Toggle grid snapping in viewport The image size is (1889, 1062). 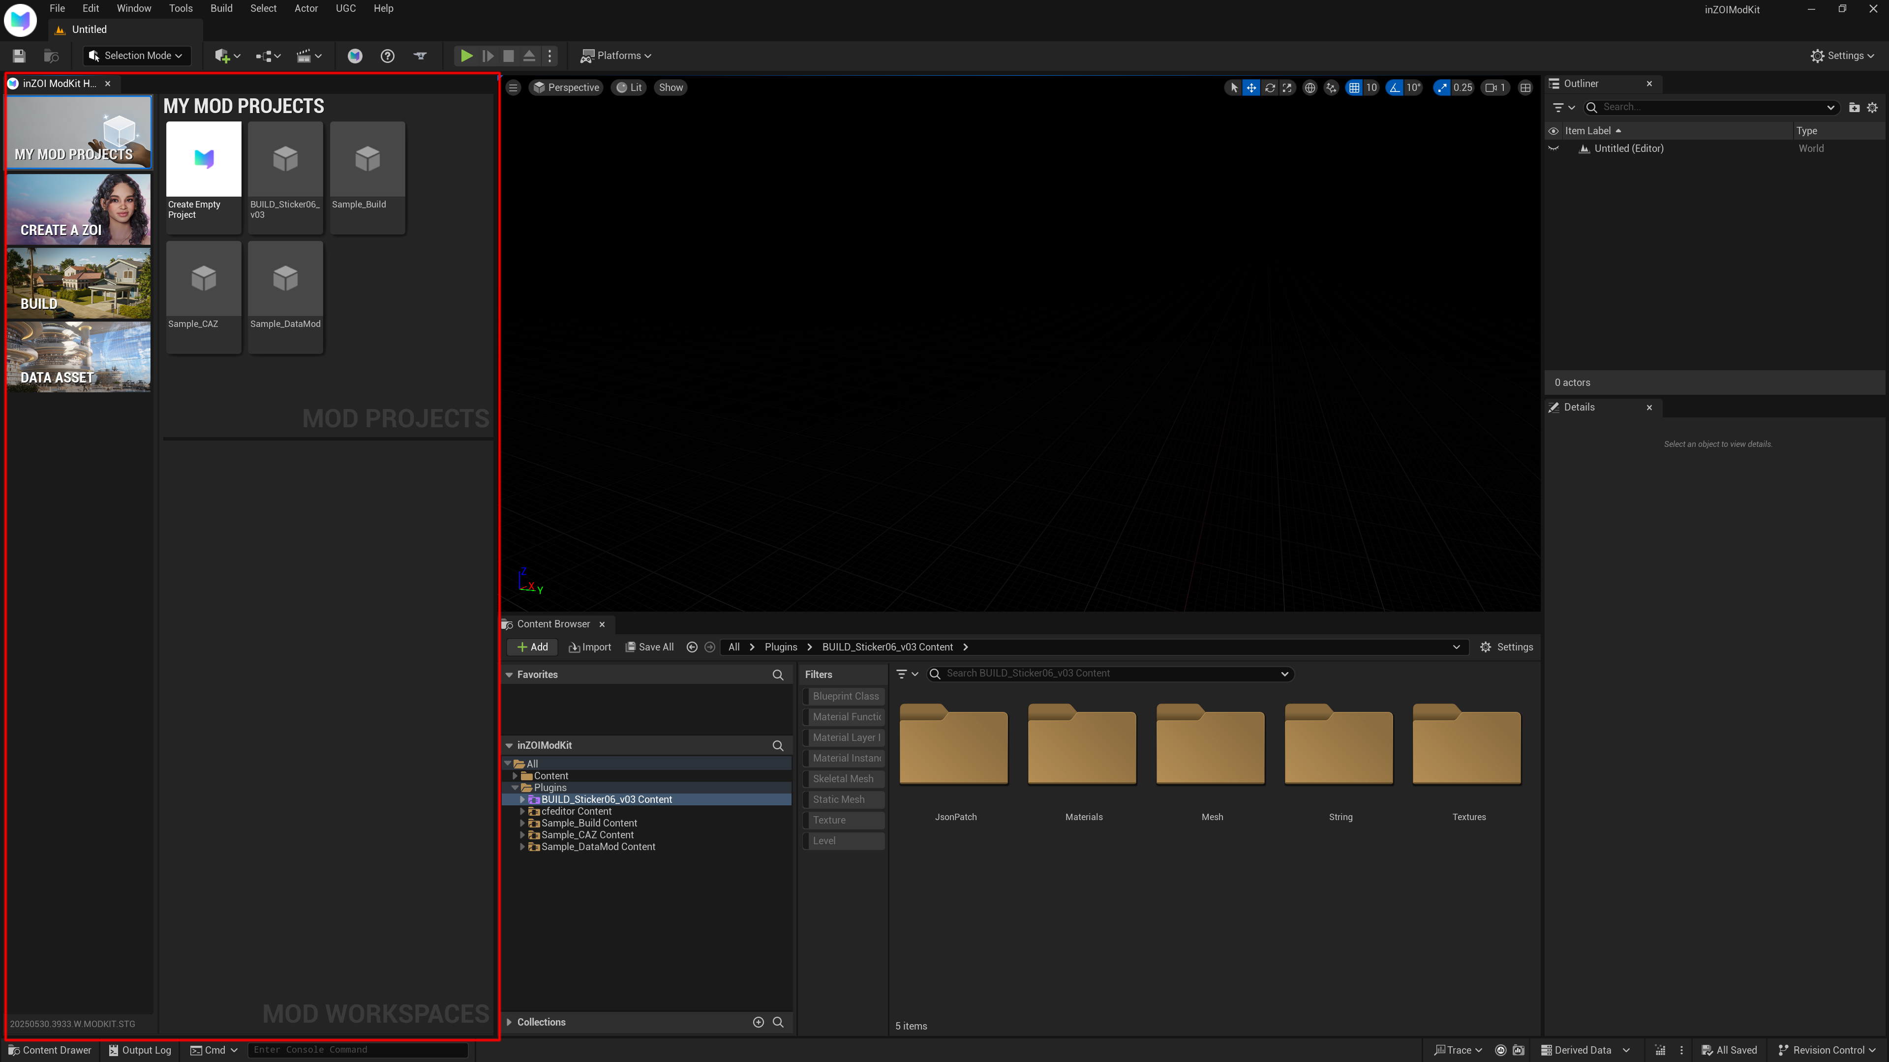coord(1354,87)
